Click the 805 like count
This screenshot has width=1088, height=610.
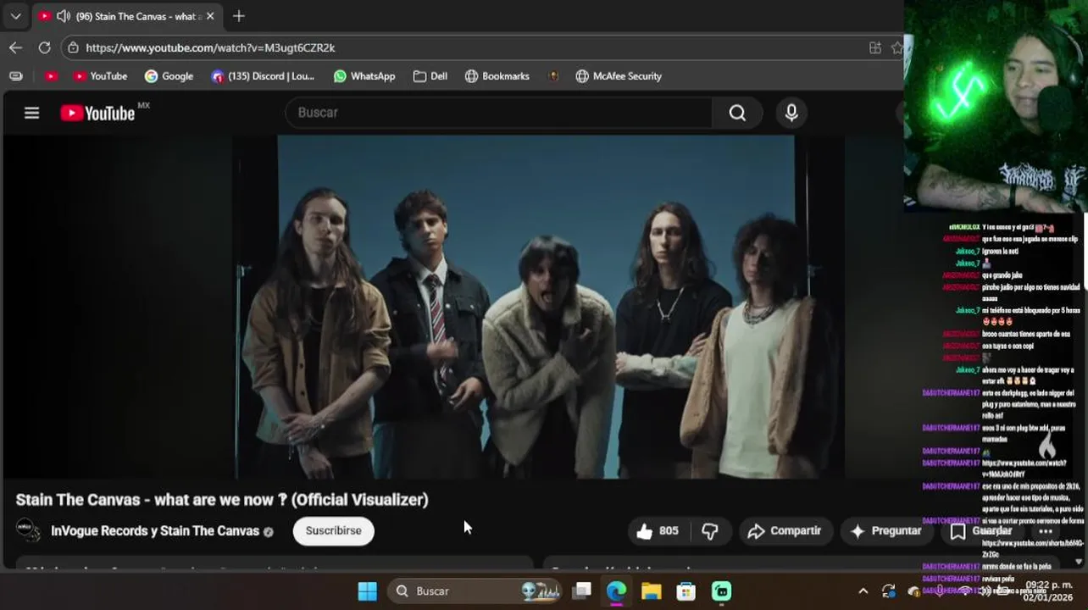(x=669, y=531)
